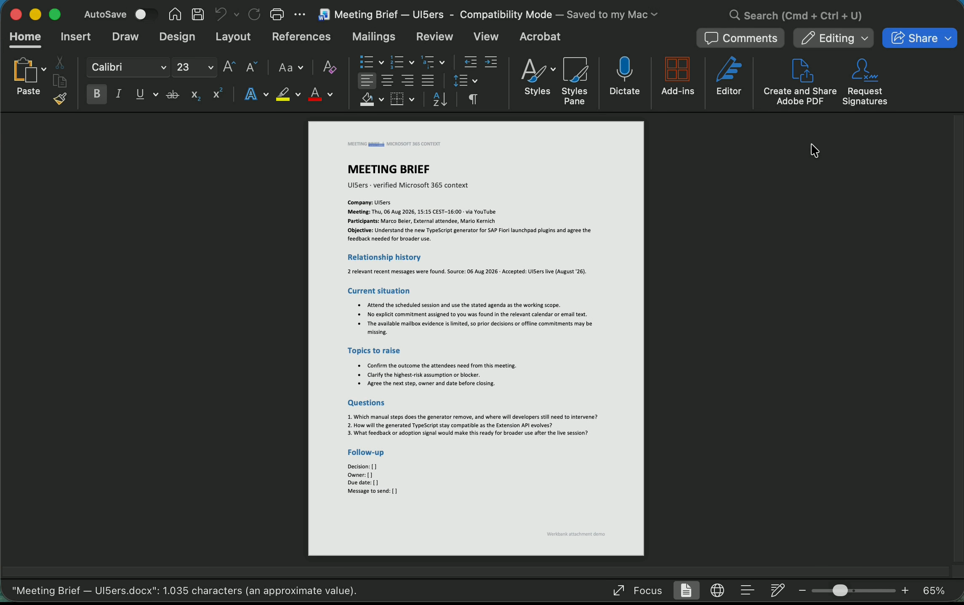Viewport: 964px width, 605px height.
Task: Decrease font size with the smaller A icon
Action: coord(252,67)
